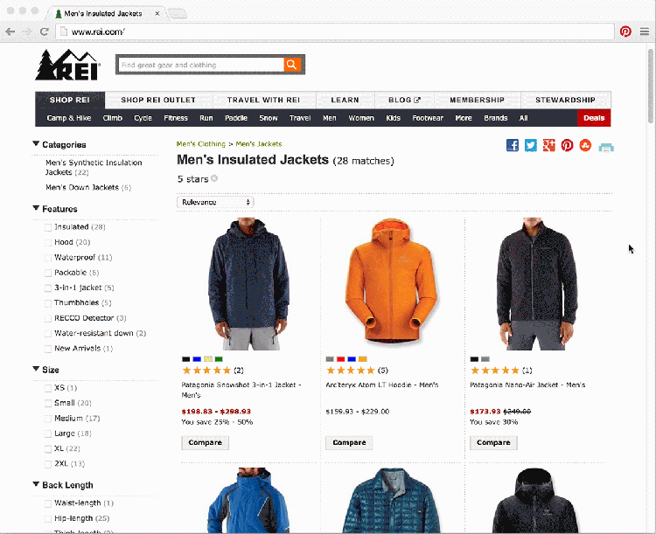Open Men's Down Jackets category link

(82, 187)
